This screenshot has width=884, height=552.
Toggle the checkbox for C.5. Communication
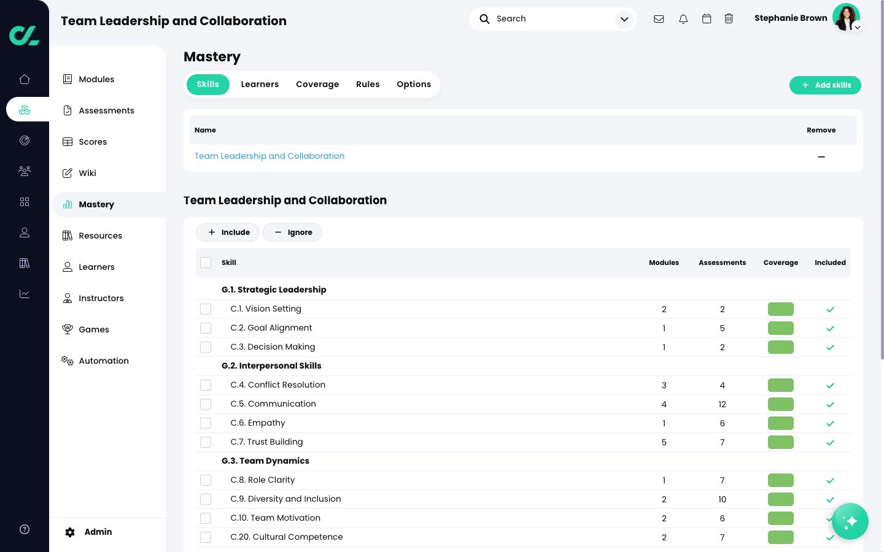pos(206,404)
